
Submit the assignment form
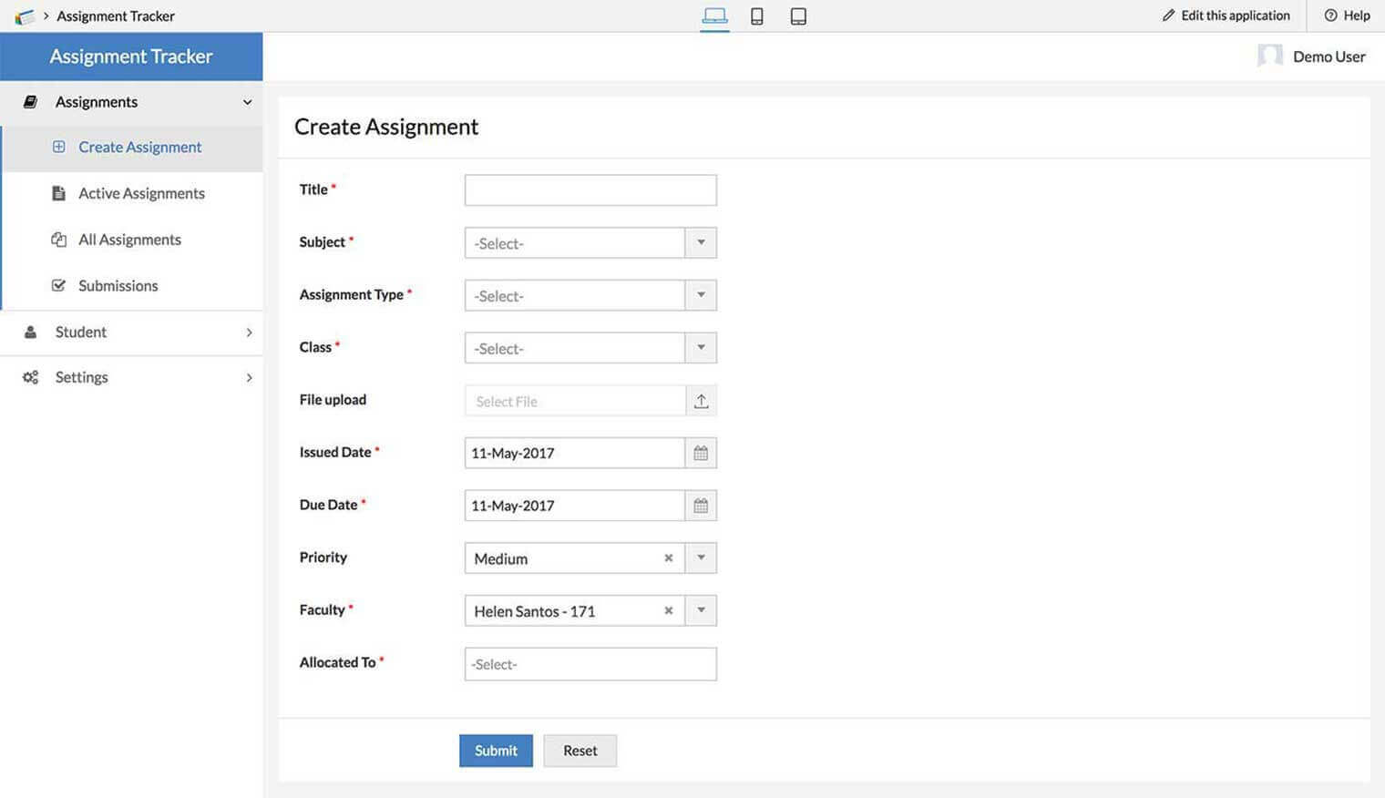(496, 751)
